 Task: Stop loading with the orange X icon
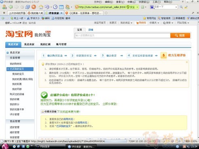[34, 7]
